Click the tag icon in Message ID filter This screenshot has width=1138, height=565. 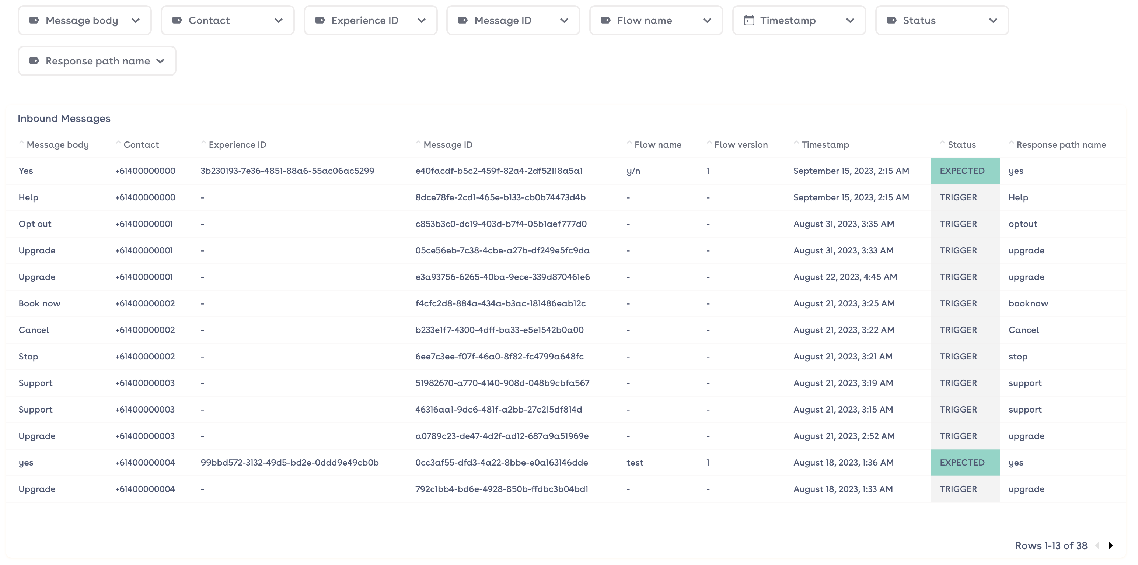(463, 20)
